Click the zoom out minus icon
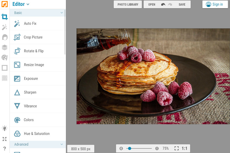The image size is (230, 153). click(121, 148)
